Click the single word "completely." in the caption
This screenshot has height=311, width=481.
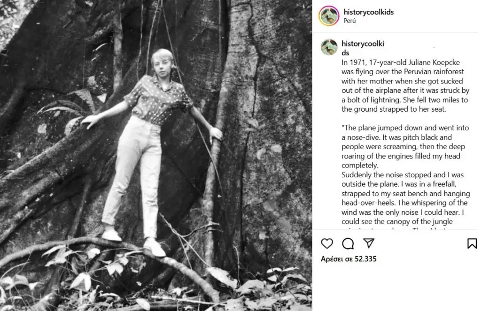pos(360,166)
